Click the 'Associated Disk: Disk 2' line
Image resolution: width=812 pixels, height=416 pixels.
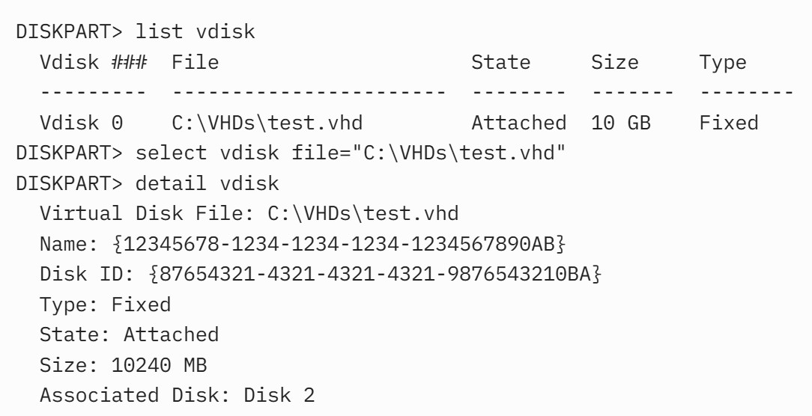[x=177, y=395]
